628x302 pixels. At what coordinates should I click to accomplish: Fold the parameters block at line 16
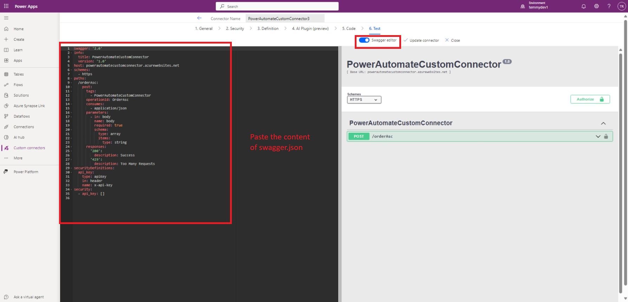point(71,113)
